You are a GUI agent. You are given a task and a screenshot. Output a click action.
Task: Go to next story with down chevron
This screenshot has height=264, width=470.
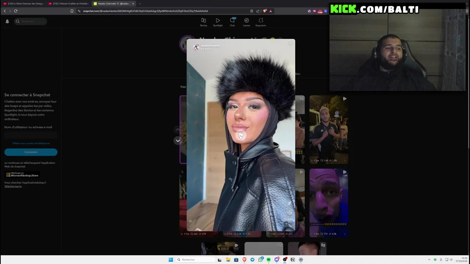178,141
